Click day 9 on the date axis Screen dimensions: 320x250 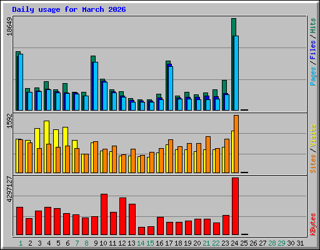pyautogui.click(x=96, y=243)
